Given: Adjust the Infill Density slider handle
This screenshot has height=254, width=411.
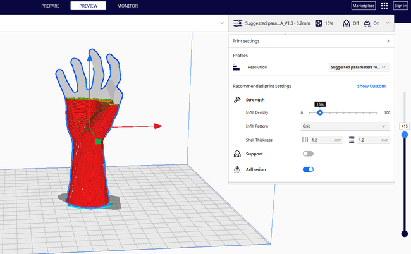Looking at the screenshot, I should point(320,112).
